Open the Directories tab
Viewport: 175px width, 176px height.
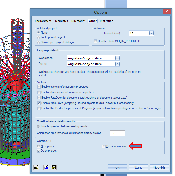click(x=78, y=21)
